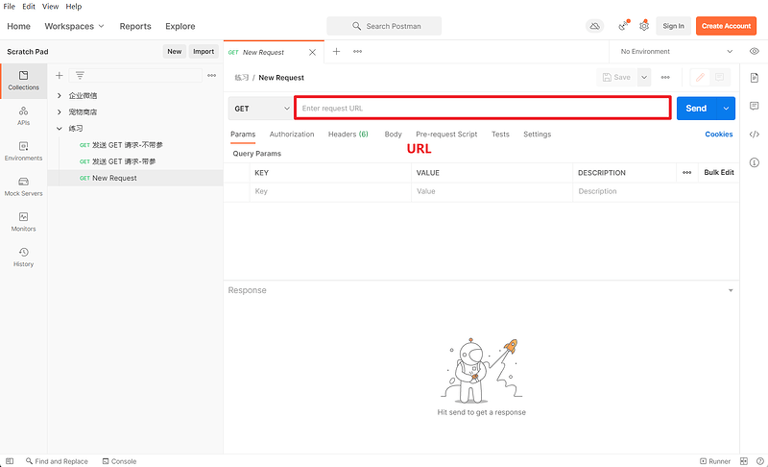Image resolution: width=768 pixels, height=467 pixels.
Task: Switch to the Authorization tab
Action: tap(292, 135)
